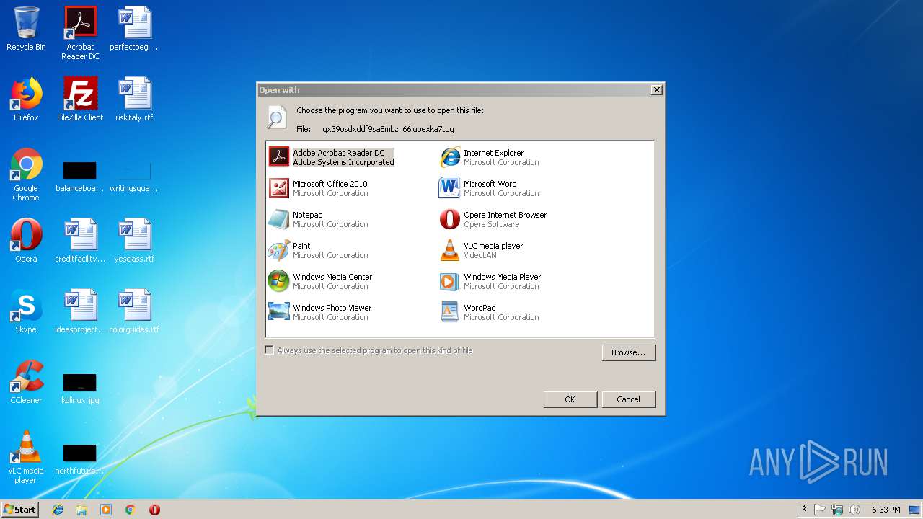
Task: Select northfuture desktop file
Action: pyautogui.click(x=80, y=460)
